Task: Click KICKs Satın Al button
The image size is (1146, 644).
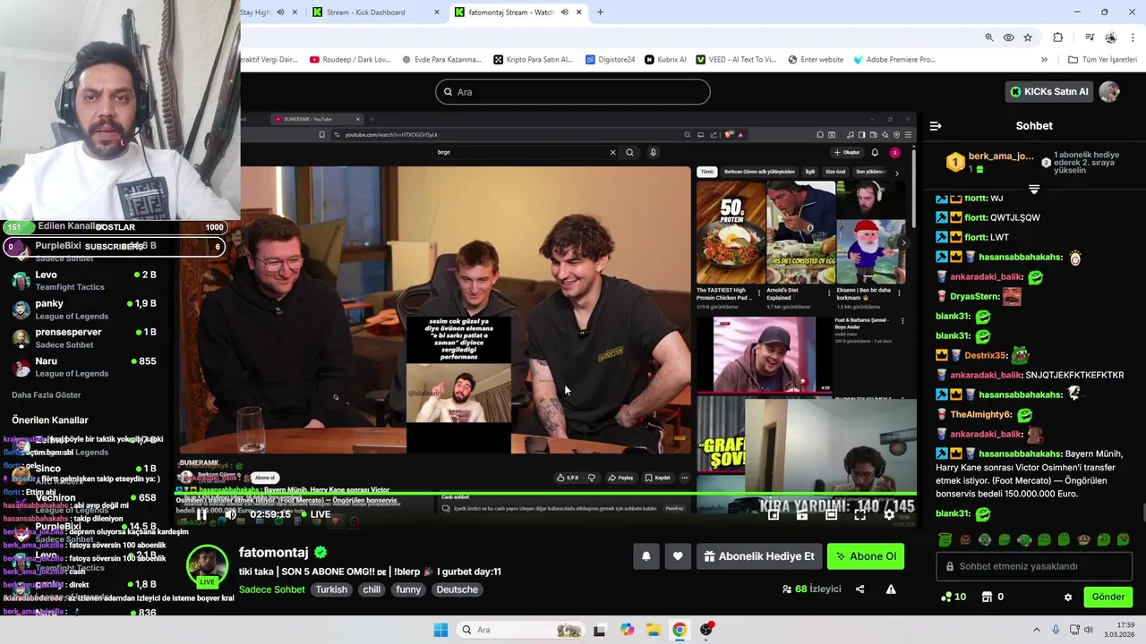Action: 1048,91
